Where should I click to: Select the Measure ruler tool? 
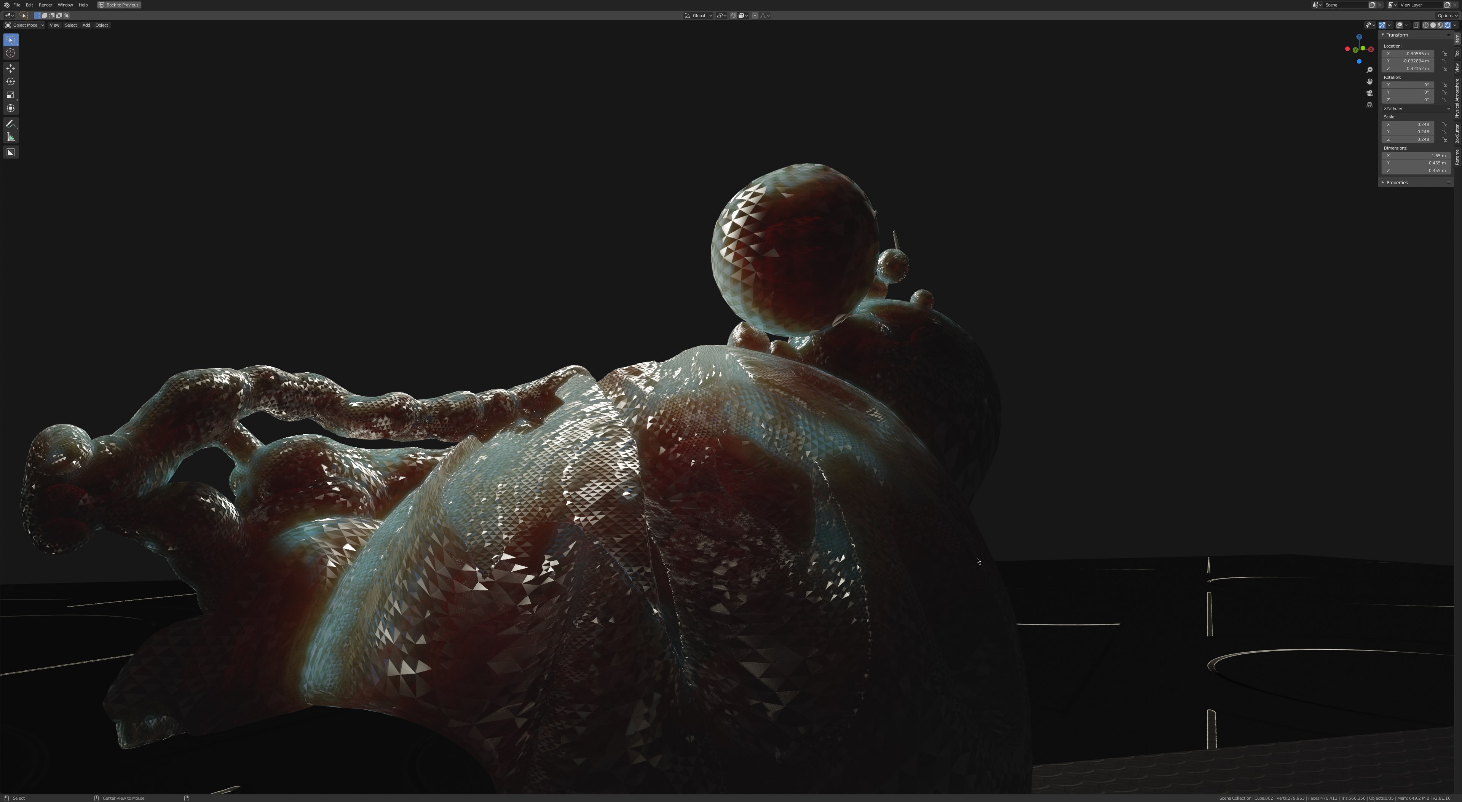coord(11,137)
